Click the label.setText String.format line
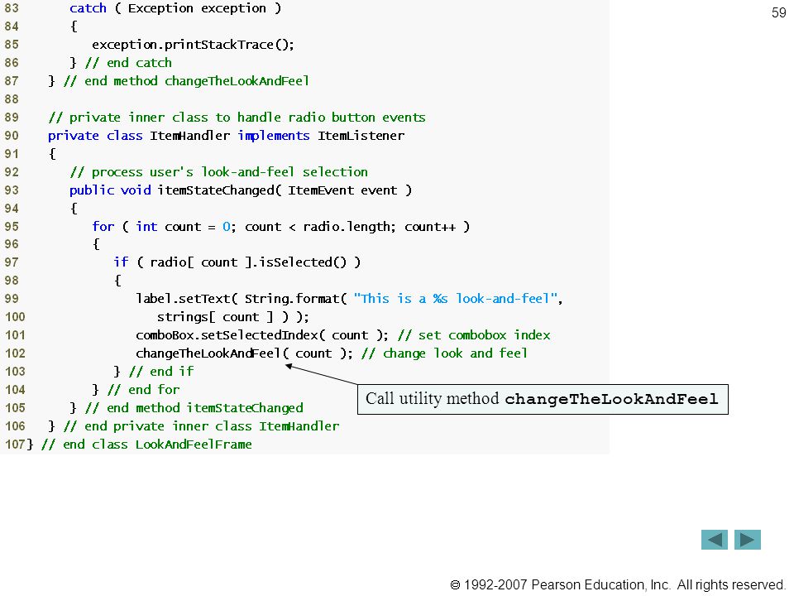This screenshot has width=794, height=596. tap(349, 299)
